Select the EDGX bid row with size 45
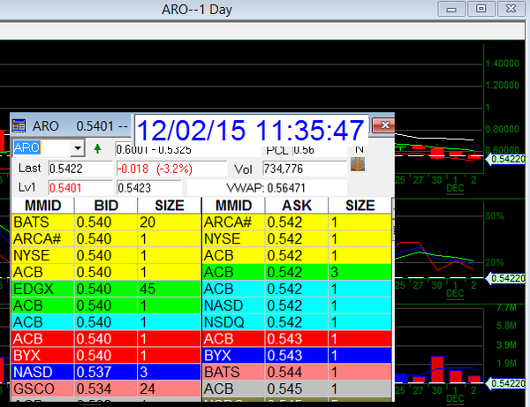This screenshot has width=530, height=407. pyautogui.click(x=106, y=288)
